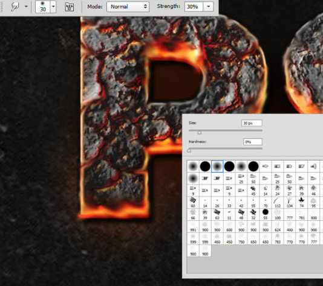This screenshot has width=323, height=286.
Task: Choose the rough bristle brush 48
Action: (241, 215)
